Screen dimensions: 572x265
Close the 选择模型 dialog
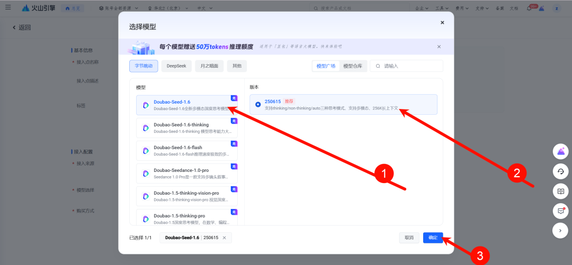[x=442, y=23]
